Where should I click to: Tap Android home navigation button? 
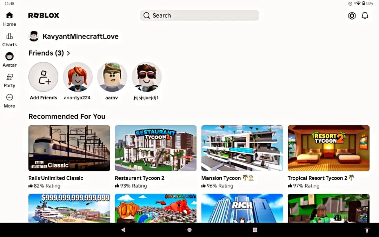(x=189, y=230)
